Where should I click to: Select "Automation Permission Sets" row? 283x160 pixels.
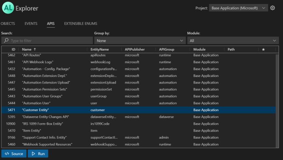(139, 89)
